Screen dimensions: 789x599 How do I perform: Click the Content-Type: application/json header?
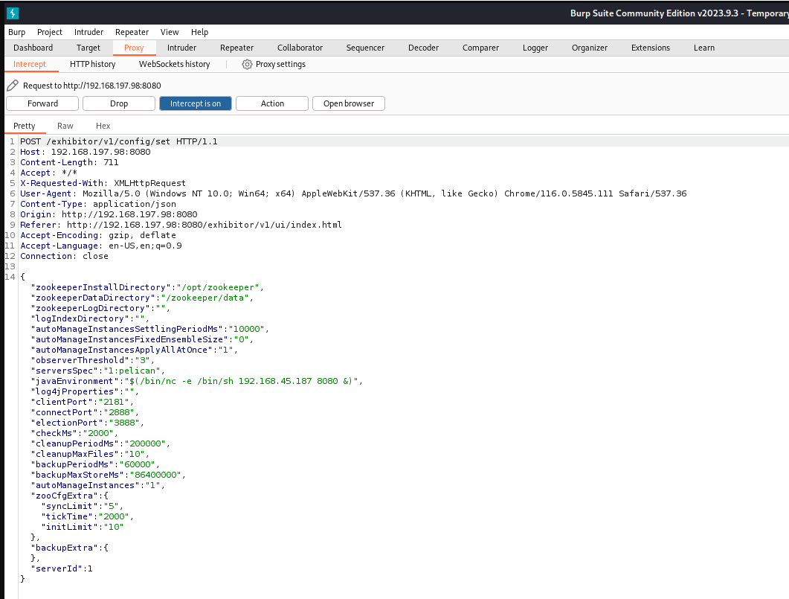point(98,205)
